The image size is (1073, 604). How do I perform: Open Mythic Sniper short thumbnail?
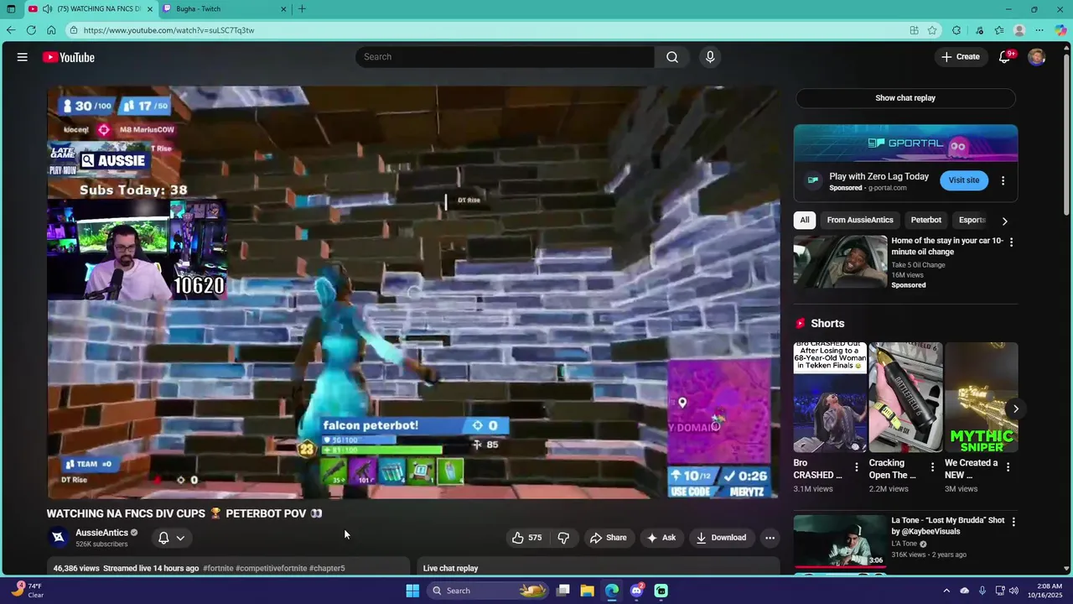pos(982,398)
